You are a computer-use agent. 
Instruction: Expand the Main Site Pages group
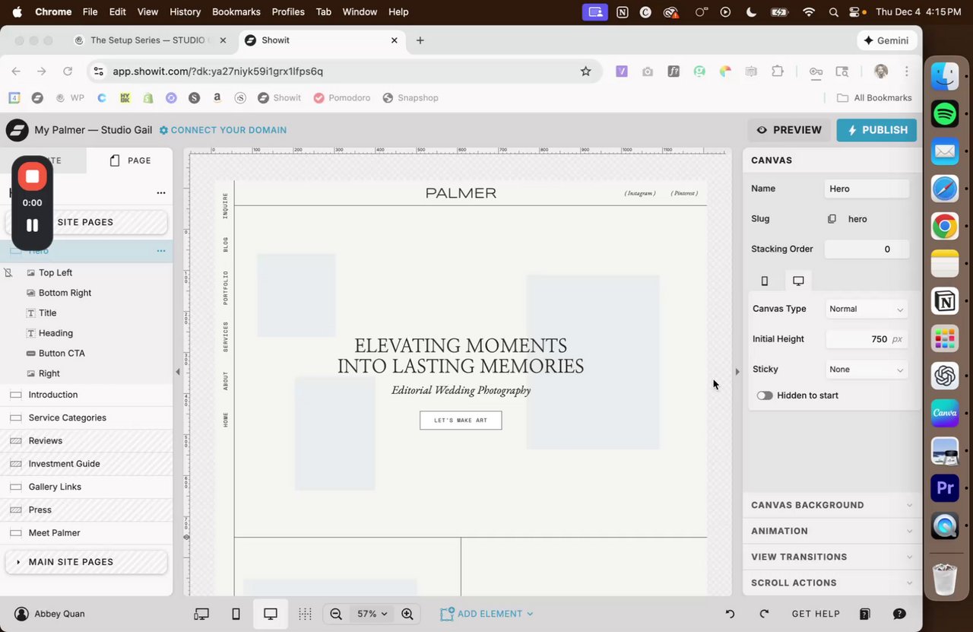86,562
